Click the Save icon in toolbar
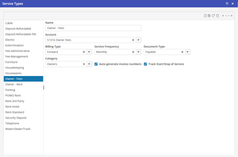The width and height of the screenshot is (238, 157). 209,16
